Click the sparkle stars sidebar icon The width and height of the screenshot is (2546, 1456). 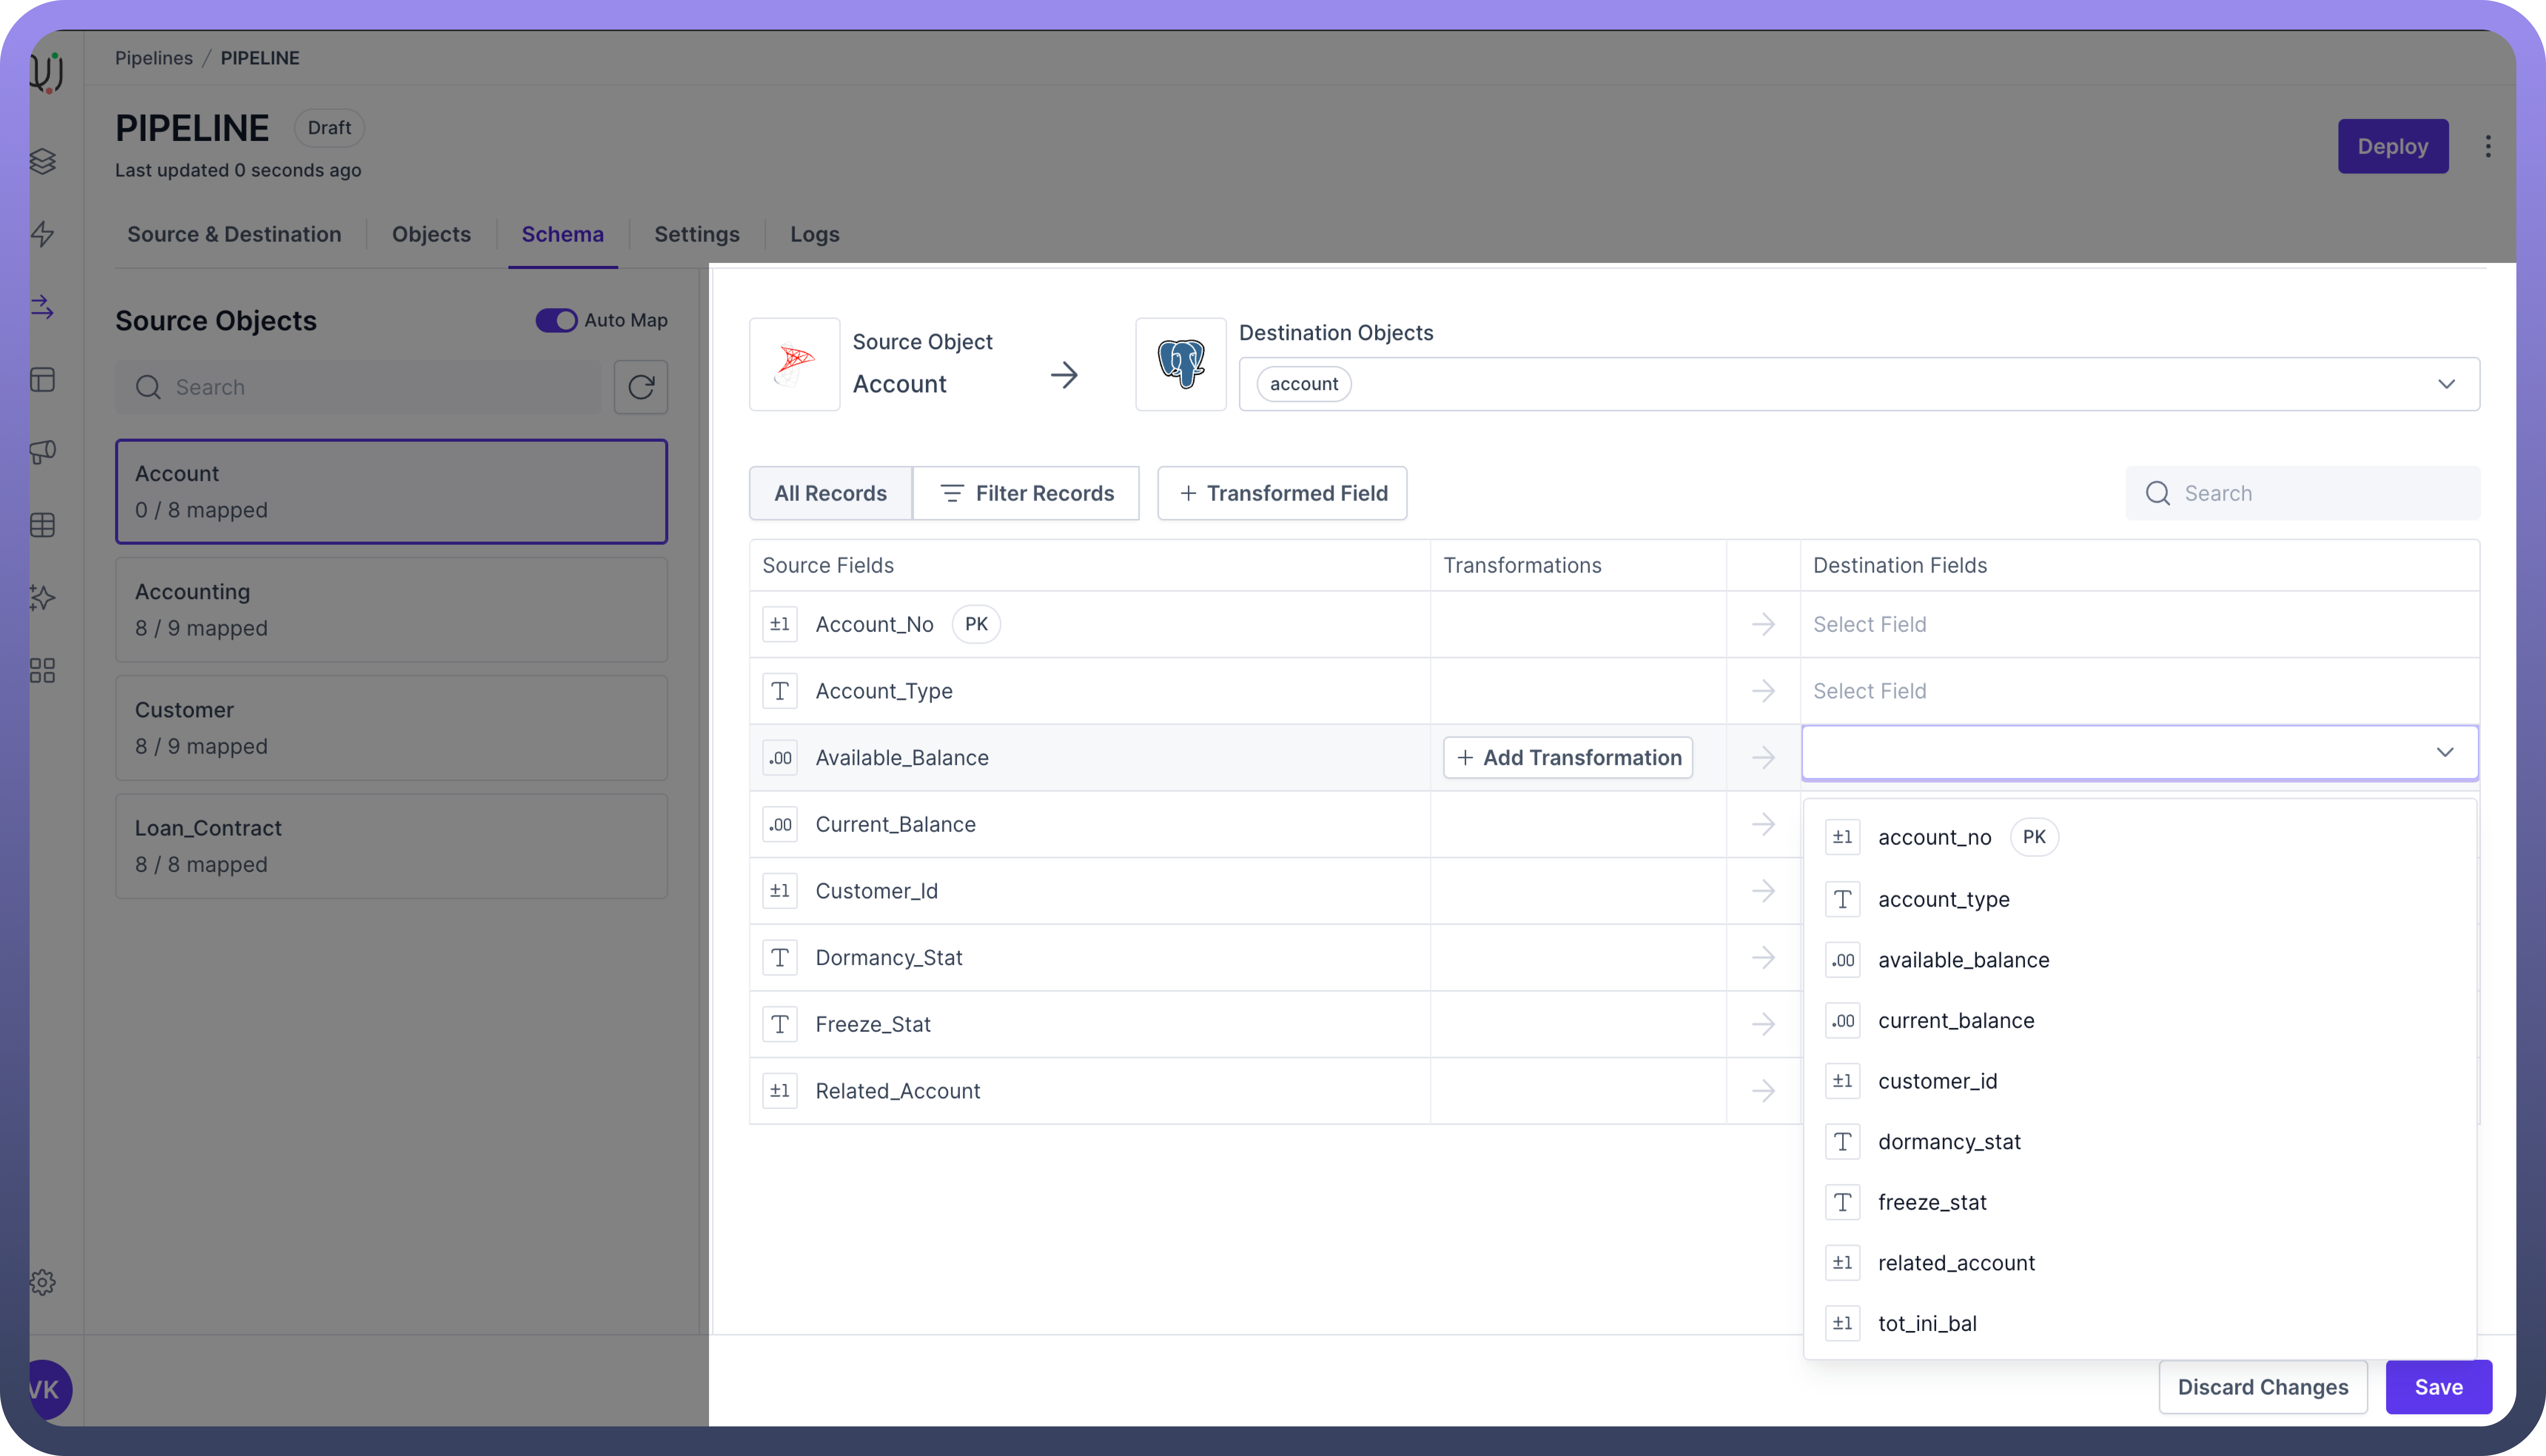(x=42, y=597)
